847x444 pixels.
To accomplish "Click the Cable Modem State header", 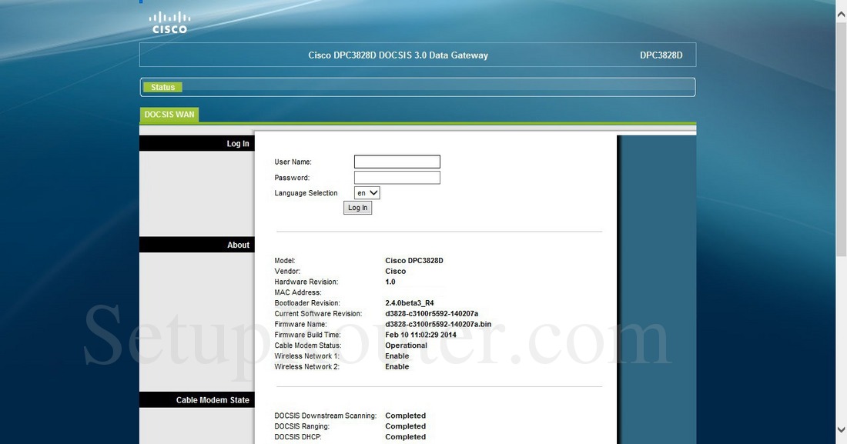I will point(196,399).
